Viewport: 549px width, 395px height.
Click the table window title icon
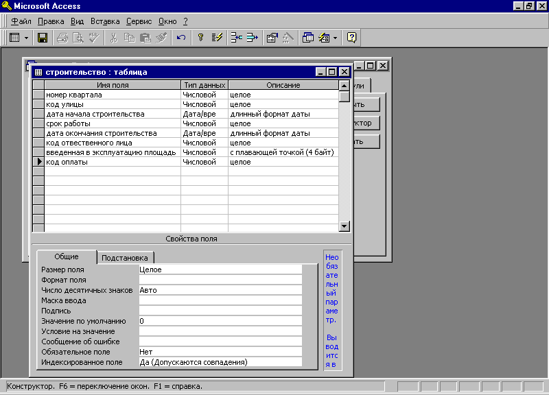(x=38, y=72)
